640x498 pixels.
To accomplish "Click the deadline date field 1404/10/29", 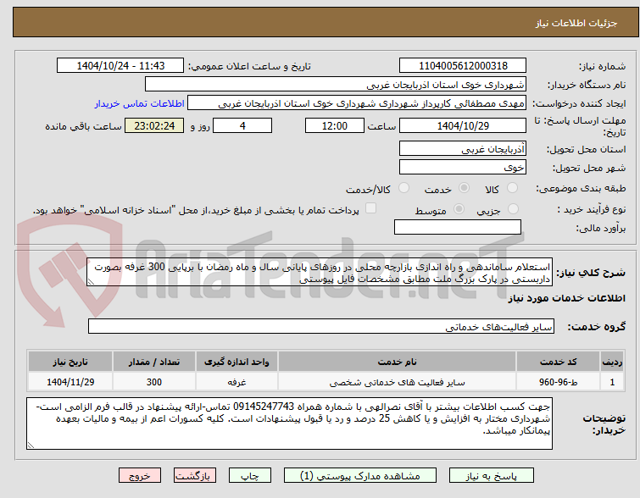I will (463, 125).
